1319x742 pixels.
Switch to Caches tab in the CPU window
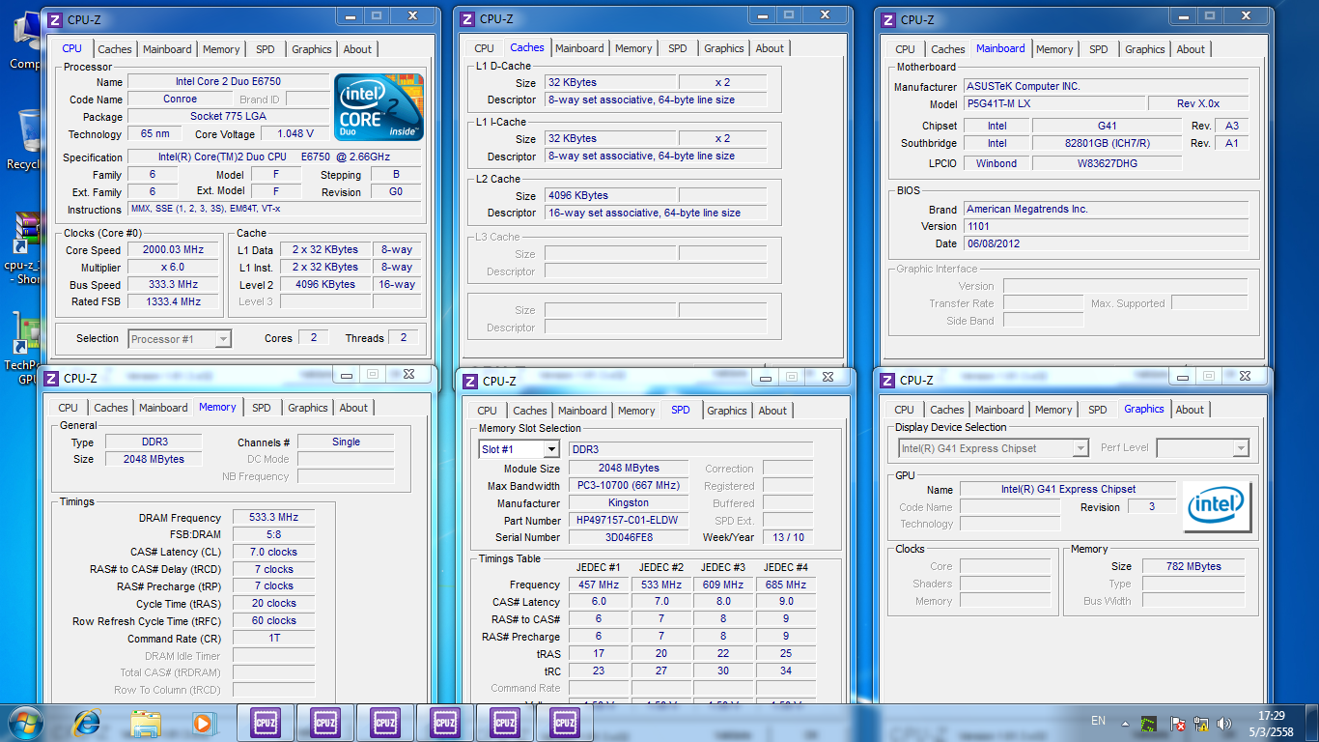[x=115, y=49]
